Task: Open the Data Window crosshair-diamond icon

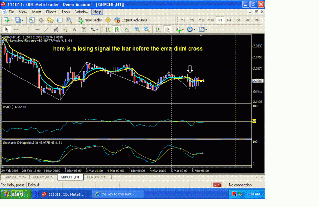Action: (41, 20)
